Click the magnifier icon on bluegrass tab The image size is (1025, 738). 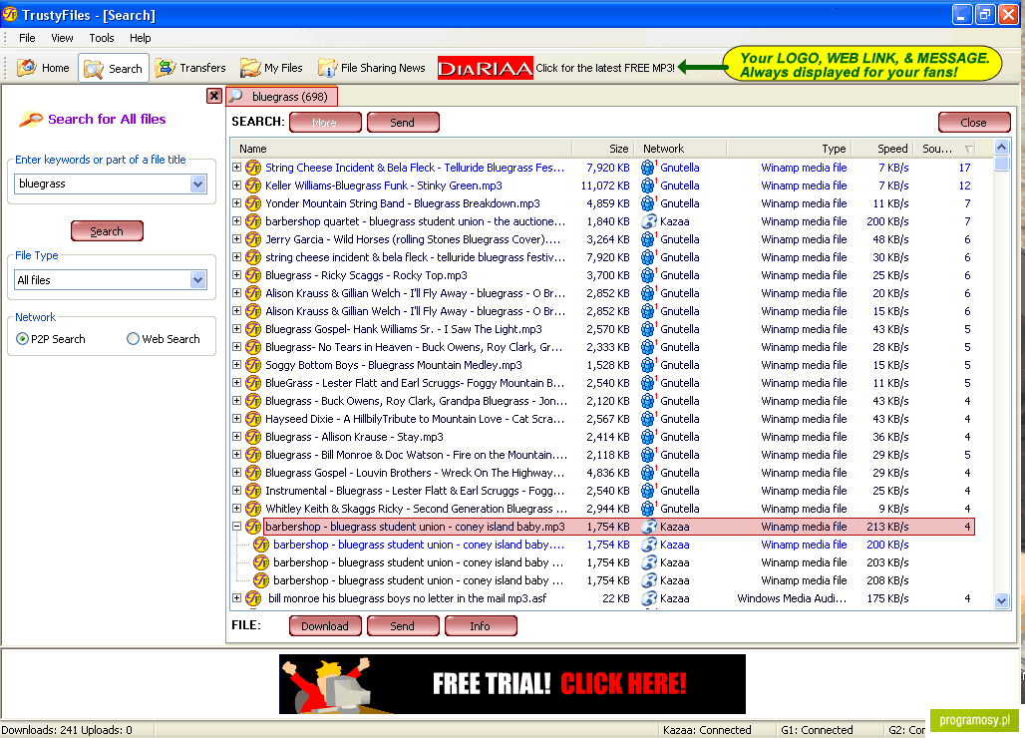(x=235, y=96)
